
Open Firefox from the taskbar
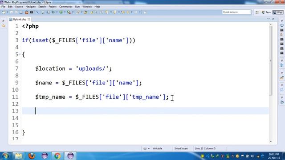point(32,156)
